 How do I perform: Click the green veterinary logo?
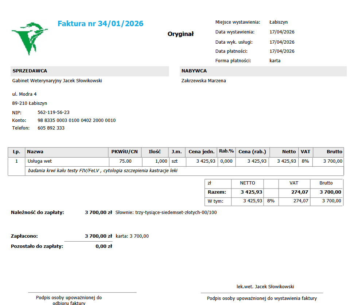pyautogui.click(x=30, y=39)
